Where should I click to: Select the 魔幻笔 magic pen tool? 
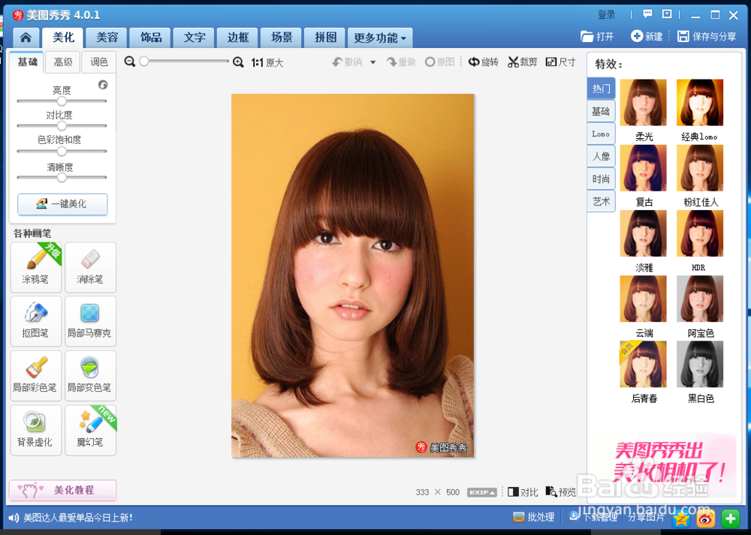coord(90,430)
